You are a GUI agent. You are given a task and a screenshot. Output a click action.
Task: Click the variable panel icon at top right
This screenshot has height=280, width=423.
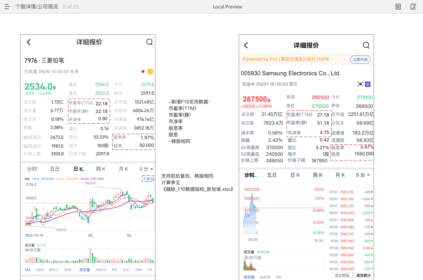[x=413, y=7]
